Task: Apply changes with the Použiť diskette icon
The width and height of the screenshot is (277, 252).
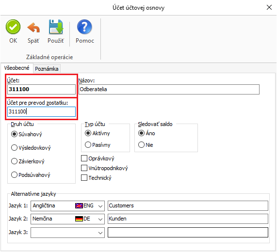Action: click(x=56, y=27)
